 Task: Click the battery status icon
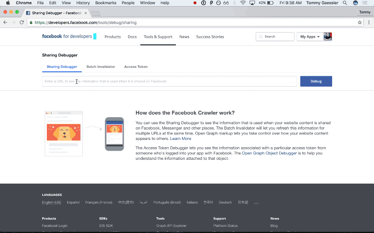tap(270, 3)
